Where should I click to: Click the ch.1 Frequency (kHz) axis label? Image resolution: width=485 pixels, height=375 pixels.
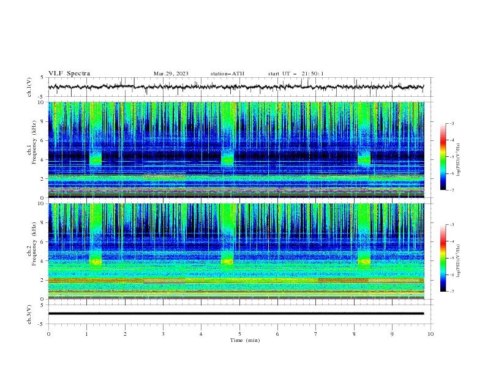pyautogui.click(x=32, y=143)
